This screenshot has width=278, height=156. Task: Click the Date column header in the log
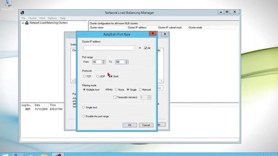(41, 105)
